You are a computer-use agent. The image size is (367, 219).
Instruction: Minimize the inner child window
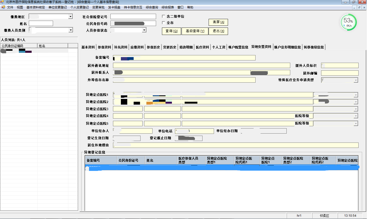(354, 7)
